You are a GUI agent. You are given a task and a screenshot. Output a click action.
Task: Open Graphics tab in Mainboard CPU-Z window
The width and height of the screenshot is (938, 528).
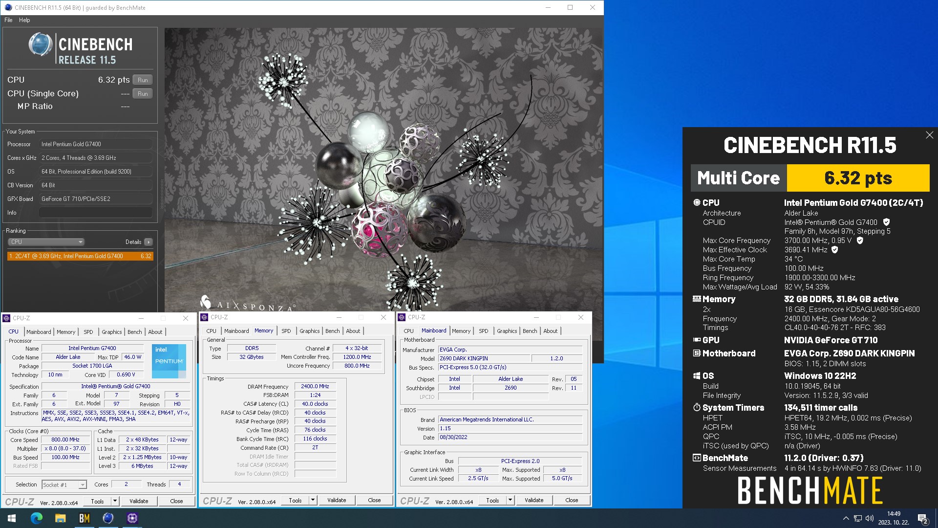[x=507, y=331]
